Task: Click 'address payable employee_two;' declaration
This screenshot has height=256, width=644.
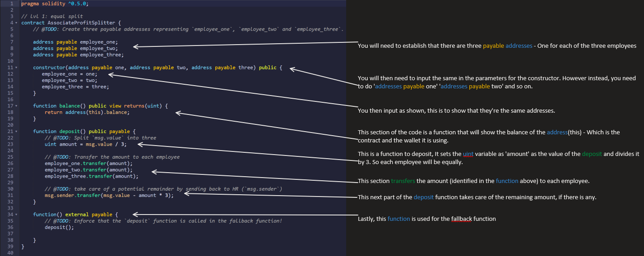Action: pos(75,48)
